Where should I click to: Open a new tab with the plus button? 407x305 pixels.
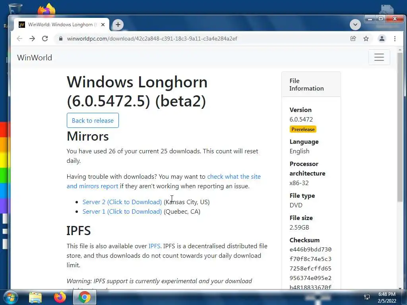pos(118,25)
